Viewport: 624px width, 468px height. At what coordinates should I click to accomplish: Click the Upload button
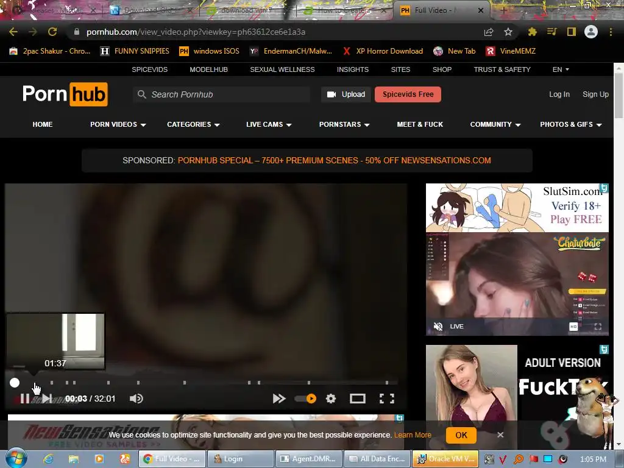[x=346, y=94]
